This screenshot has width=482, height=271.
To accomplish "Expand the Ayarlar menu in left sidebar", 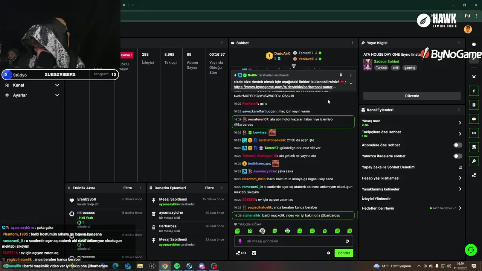I will 57,95.
